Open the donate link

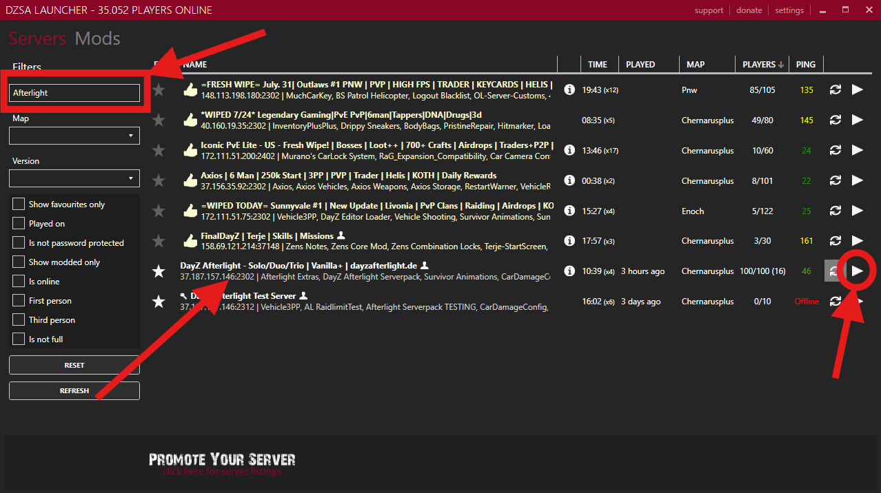(749, 10)
